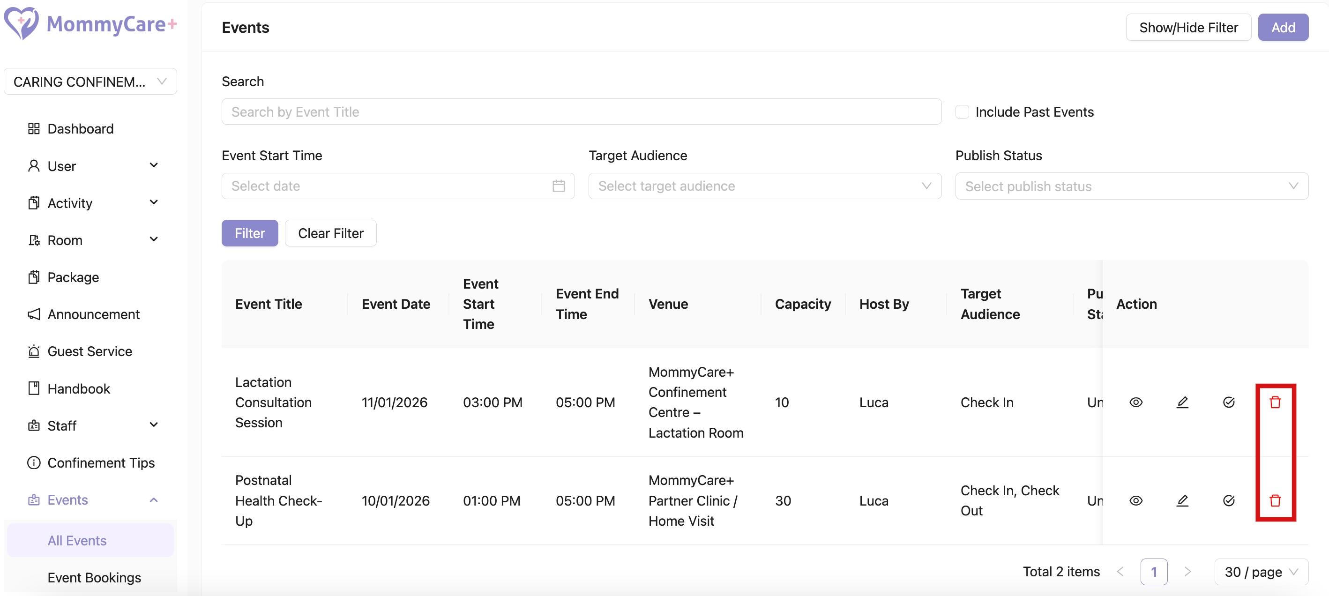Publish Lactation Consultation Session via check icon
1329x596 pixels.
coord(1228,402)
